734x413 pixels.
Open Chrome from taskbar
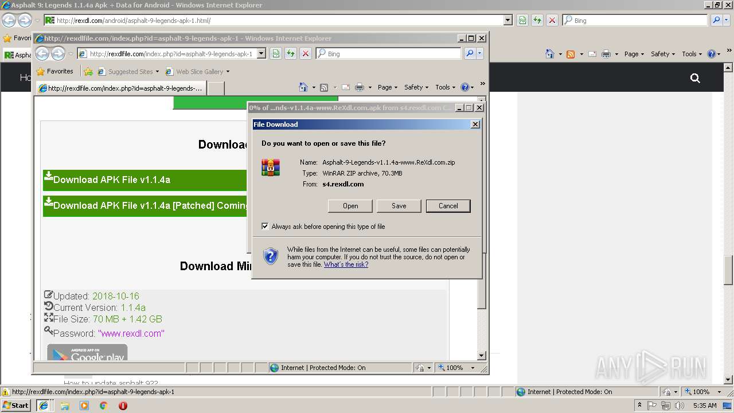(104, 406)
